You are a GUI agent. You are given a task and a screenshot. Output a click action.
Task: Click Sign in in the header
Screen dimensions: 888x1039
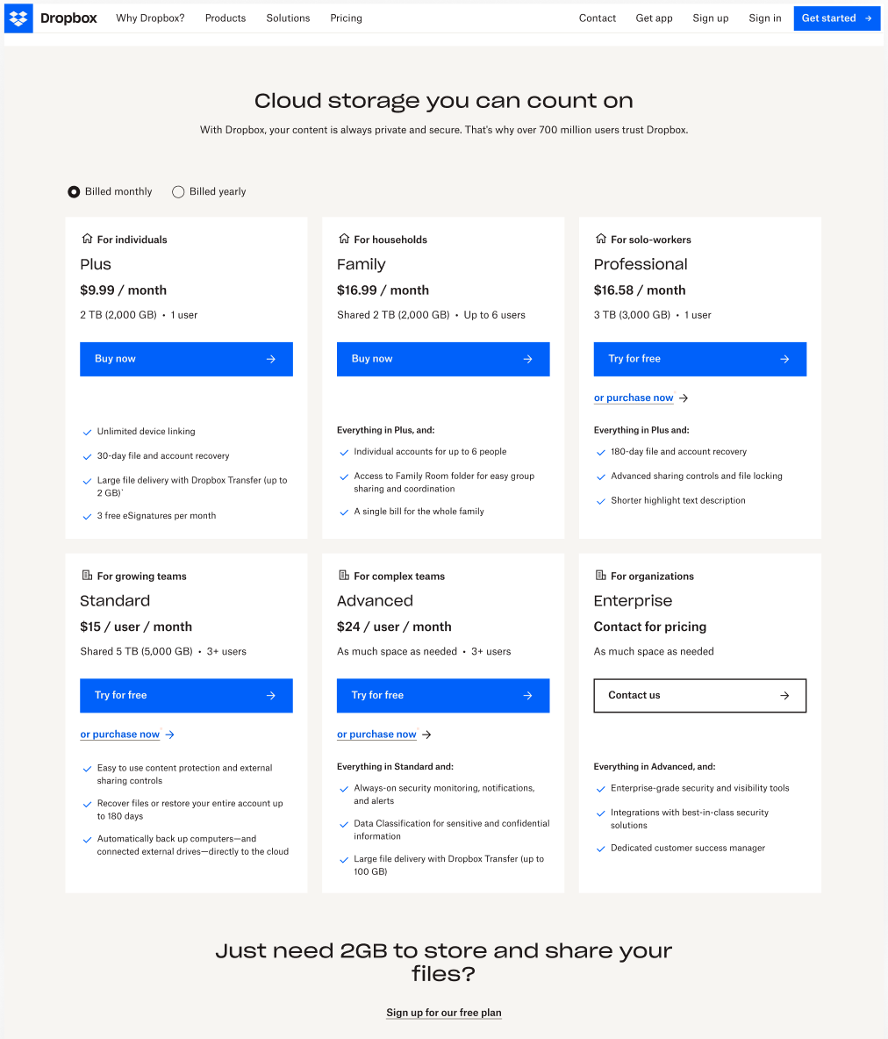[x=765, y=18]
